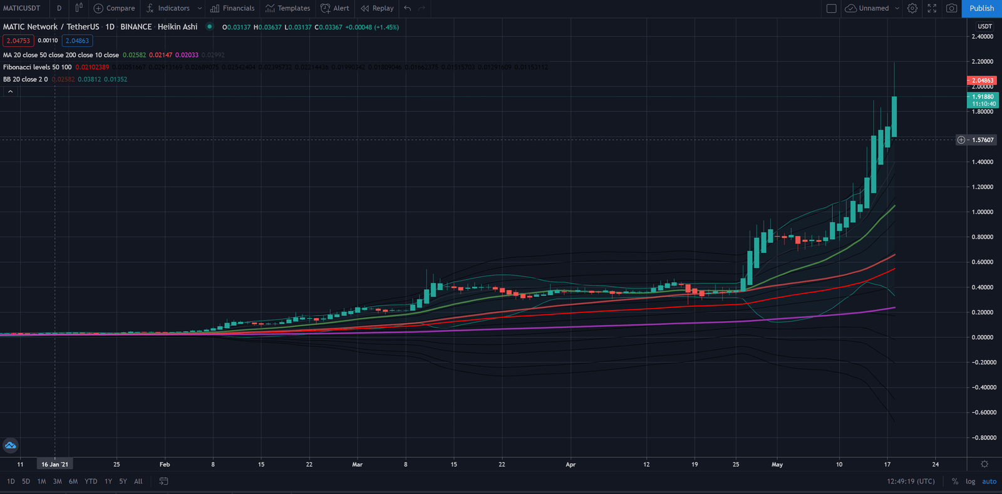The image size is (1002, 494).
Task: Open the Financials panel
Action: [232, 8]
